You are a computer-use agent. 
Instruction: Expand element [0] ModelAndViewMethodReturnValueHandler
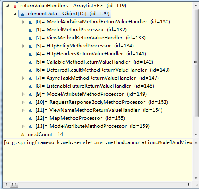[x=23, y=22]
